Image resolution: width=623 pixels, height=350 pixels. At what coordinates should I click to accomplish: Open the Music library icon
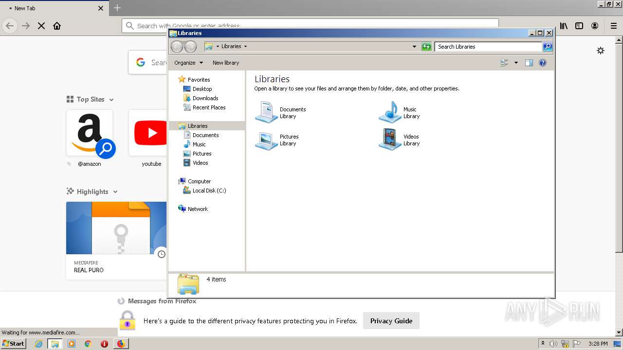pos(390,112)
